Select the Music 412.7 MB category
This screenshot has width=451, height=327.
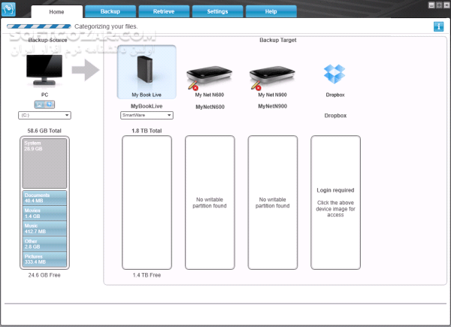pos(44,228)
